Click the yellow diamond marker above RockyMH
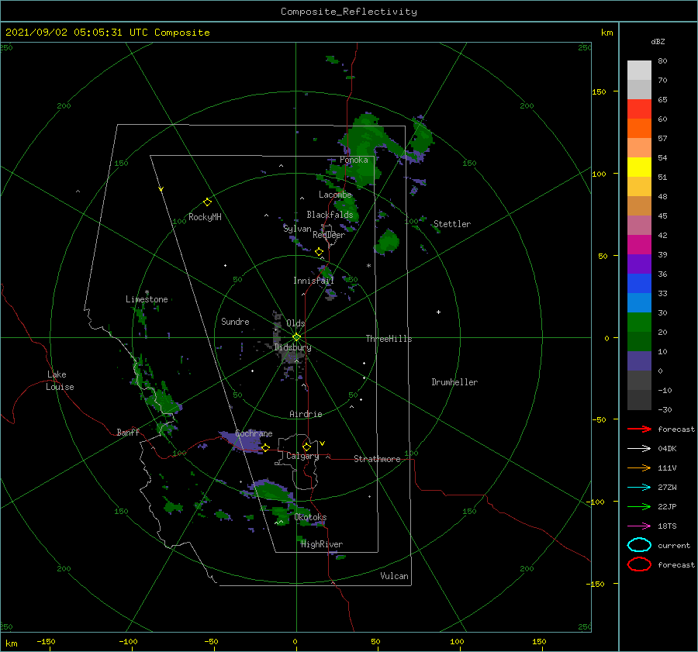The width and height of the screenshot is (698, 652). click(207, 202)
